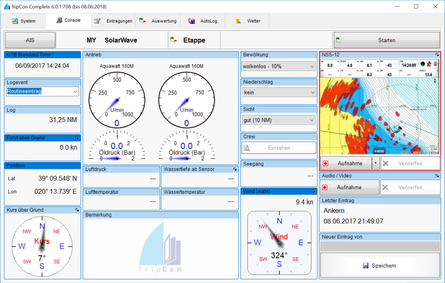Open the Sicht visibility dropdown
Viewport: 445px width, 283px height.
pyautogui.click(x=312, y=120)
